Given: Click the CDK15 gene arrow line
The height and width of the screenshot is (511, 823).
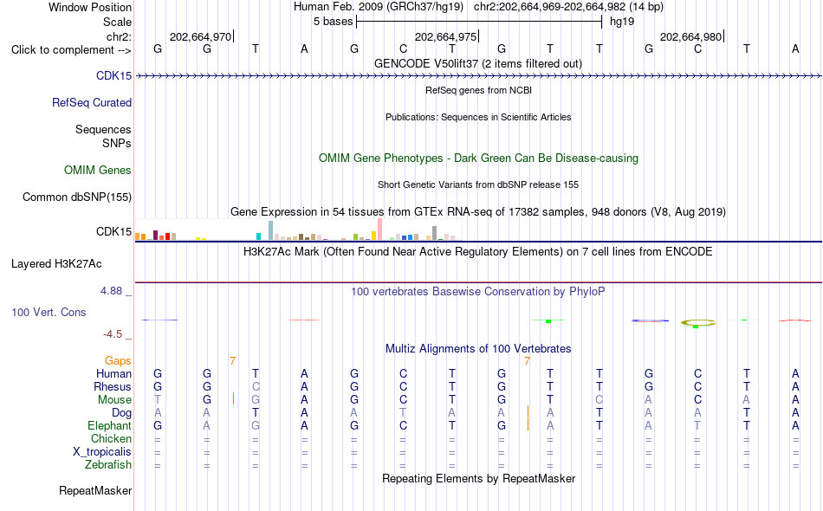Looking at the screenshot, I should [x=478, y=76].
